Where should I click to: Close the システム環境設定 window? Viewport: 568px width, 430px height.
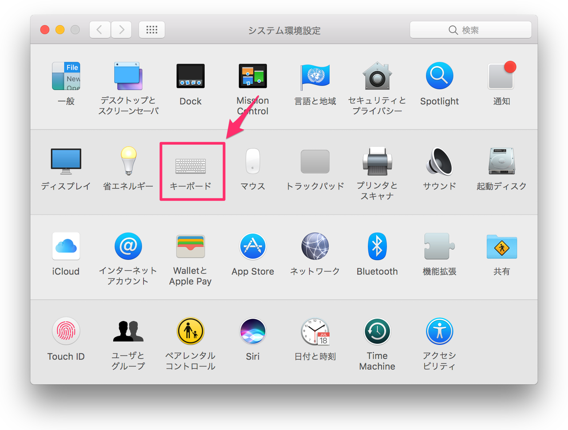click(45, 30)
